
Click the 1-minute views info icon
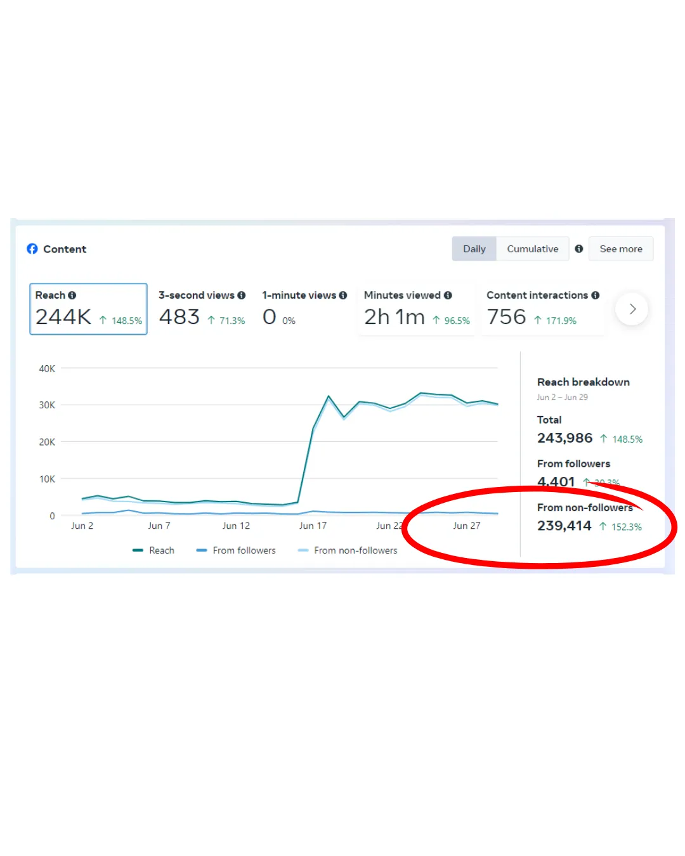[x=343, y=295]
